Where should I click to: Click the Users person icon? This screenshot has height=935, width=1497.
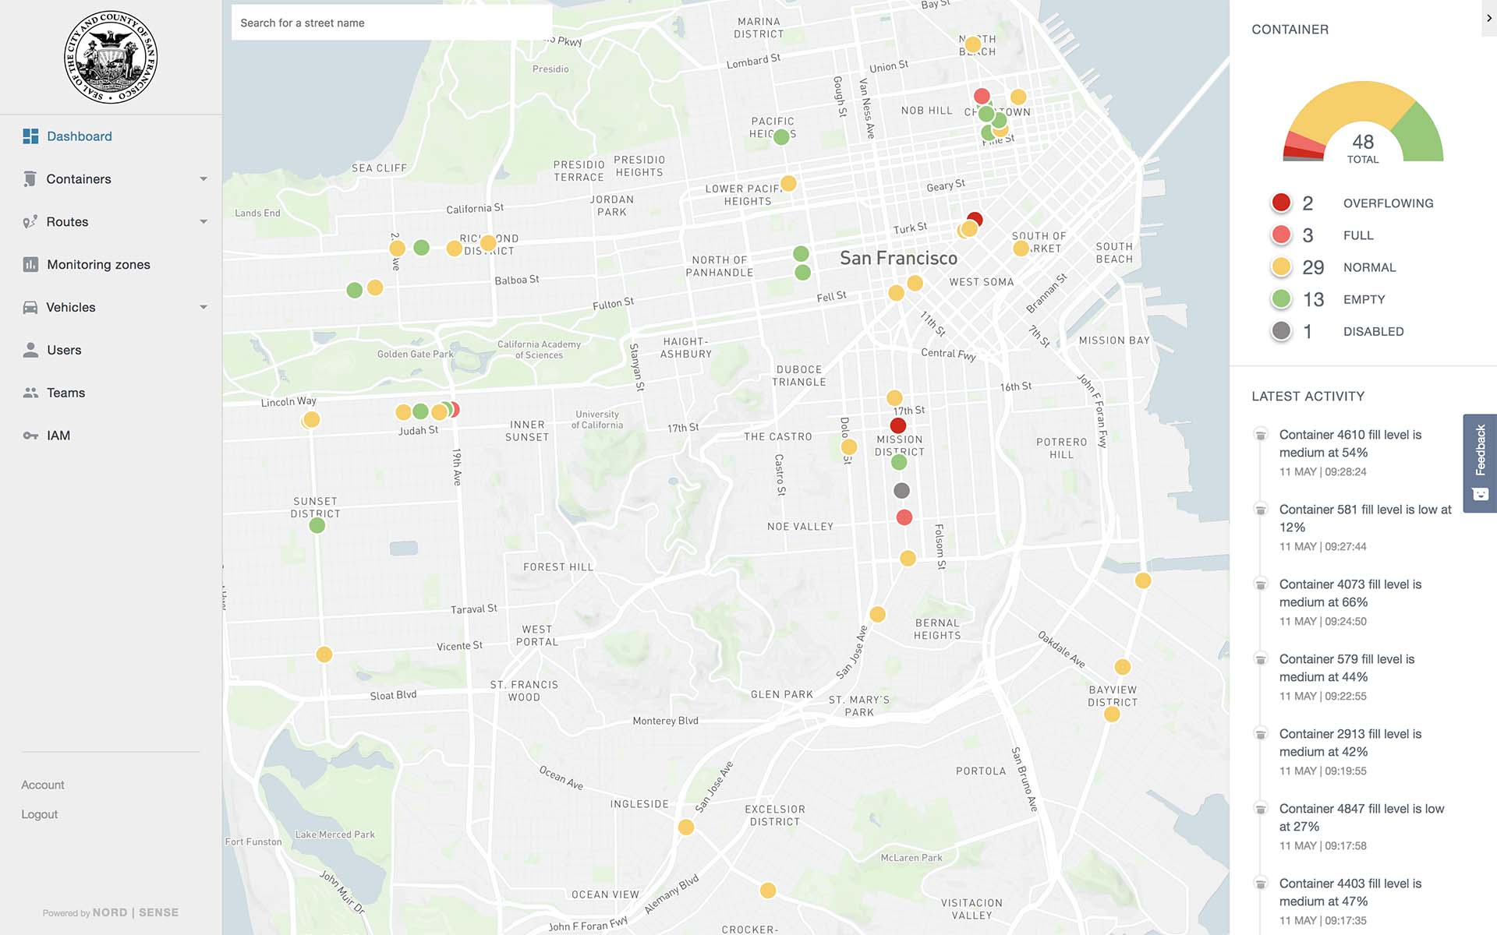(30, 350)
